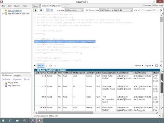
Task: Click the undock results panel icon
Action: [156, 66]
